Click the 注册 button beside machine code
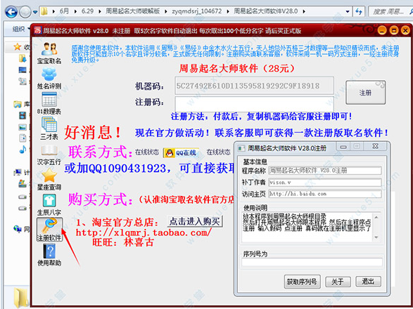 click(365, 93)
